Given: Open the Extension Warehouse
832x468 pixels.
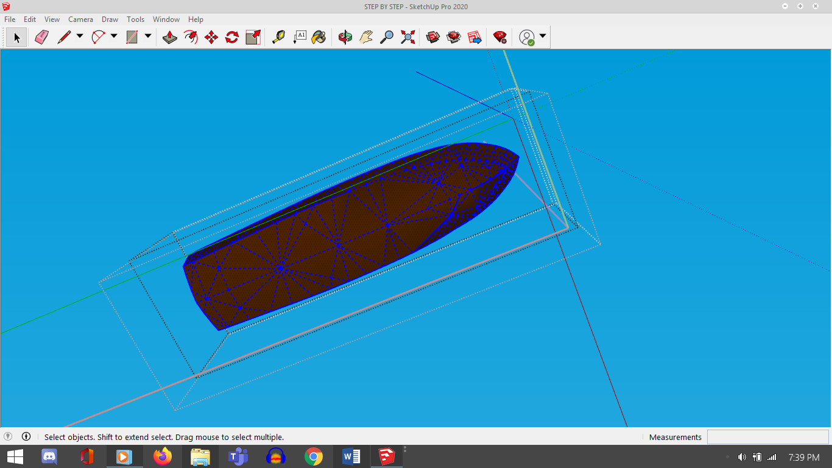Looking at the screenshot, I should 454,38.
